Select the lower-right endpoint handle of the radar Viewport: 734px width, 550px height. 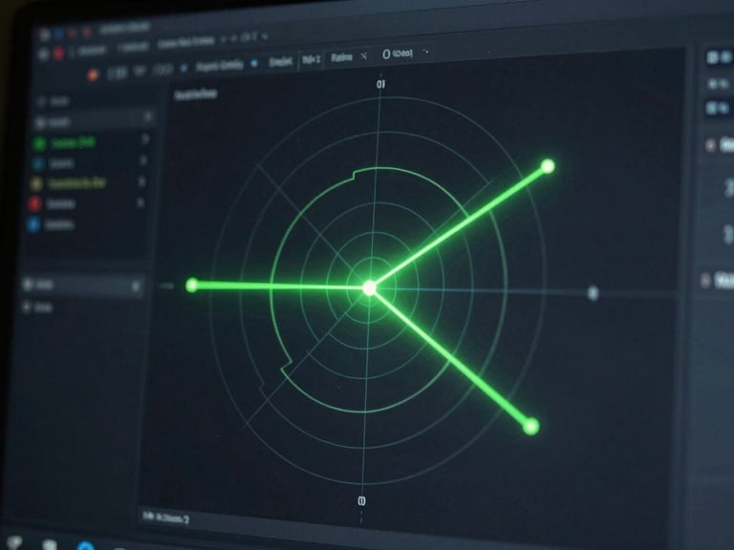[x=530, y=427]
